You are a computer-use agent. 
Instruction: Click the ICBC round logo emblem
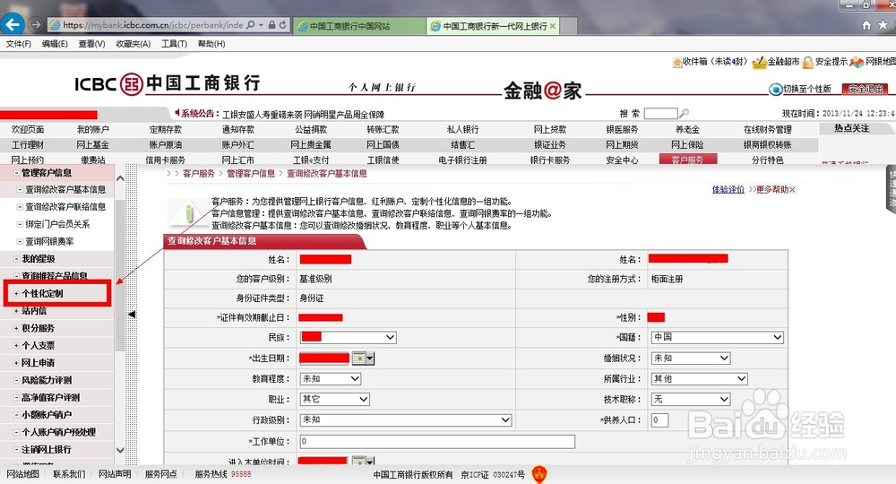[132, 84]
